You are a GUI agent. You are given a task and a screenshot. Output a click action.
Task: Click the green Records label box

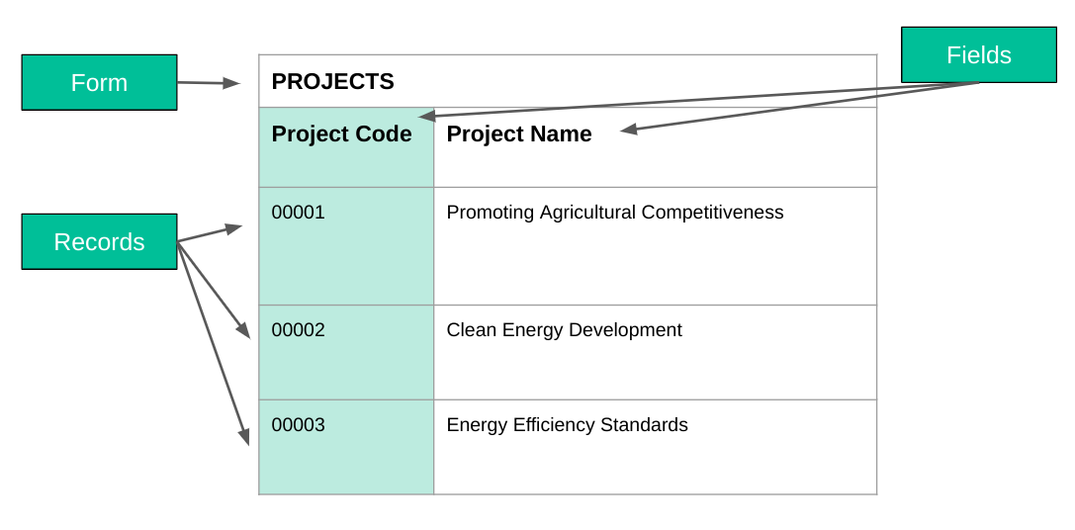[x=100, y=241]
